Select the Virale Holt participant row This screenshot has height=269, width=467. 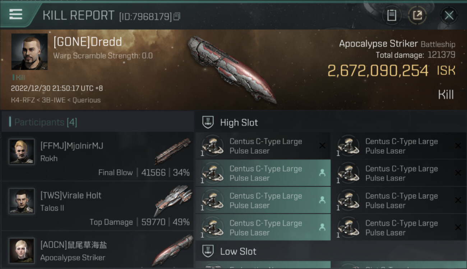(97, 206)
